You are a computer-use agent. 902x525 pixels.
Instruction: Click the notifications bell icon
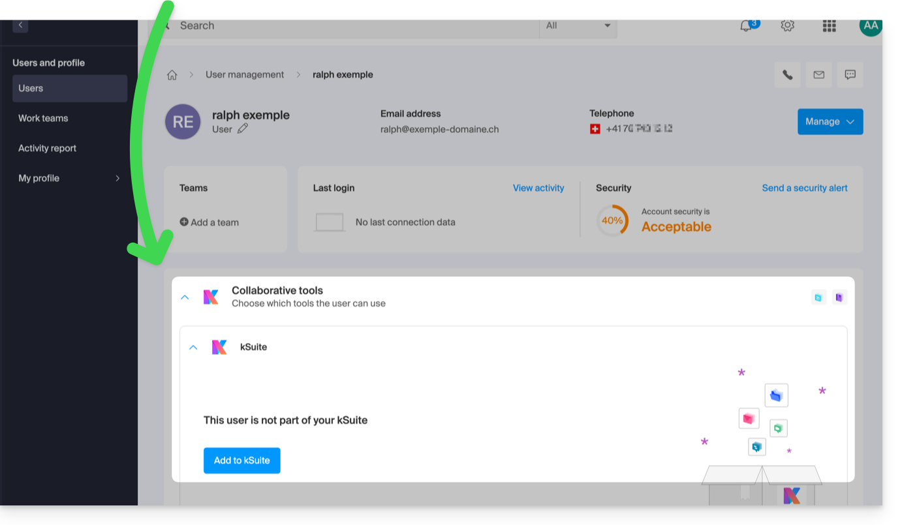coord(745,26)
